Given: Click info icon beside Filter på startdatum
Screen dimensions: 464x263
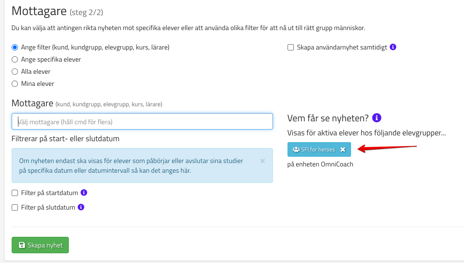Looking at the screenshot, I should 84,193.
